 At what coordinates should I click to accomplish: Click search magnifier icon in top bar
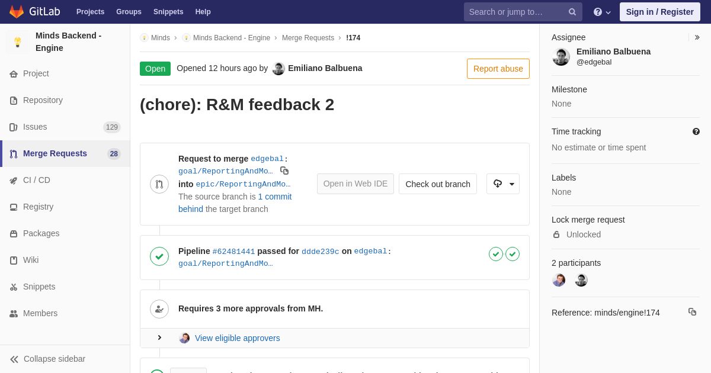(572, 12)
